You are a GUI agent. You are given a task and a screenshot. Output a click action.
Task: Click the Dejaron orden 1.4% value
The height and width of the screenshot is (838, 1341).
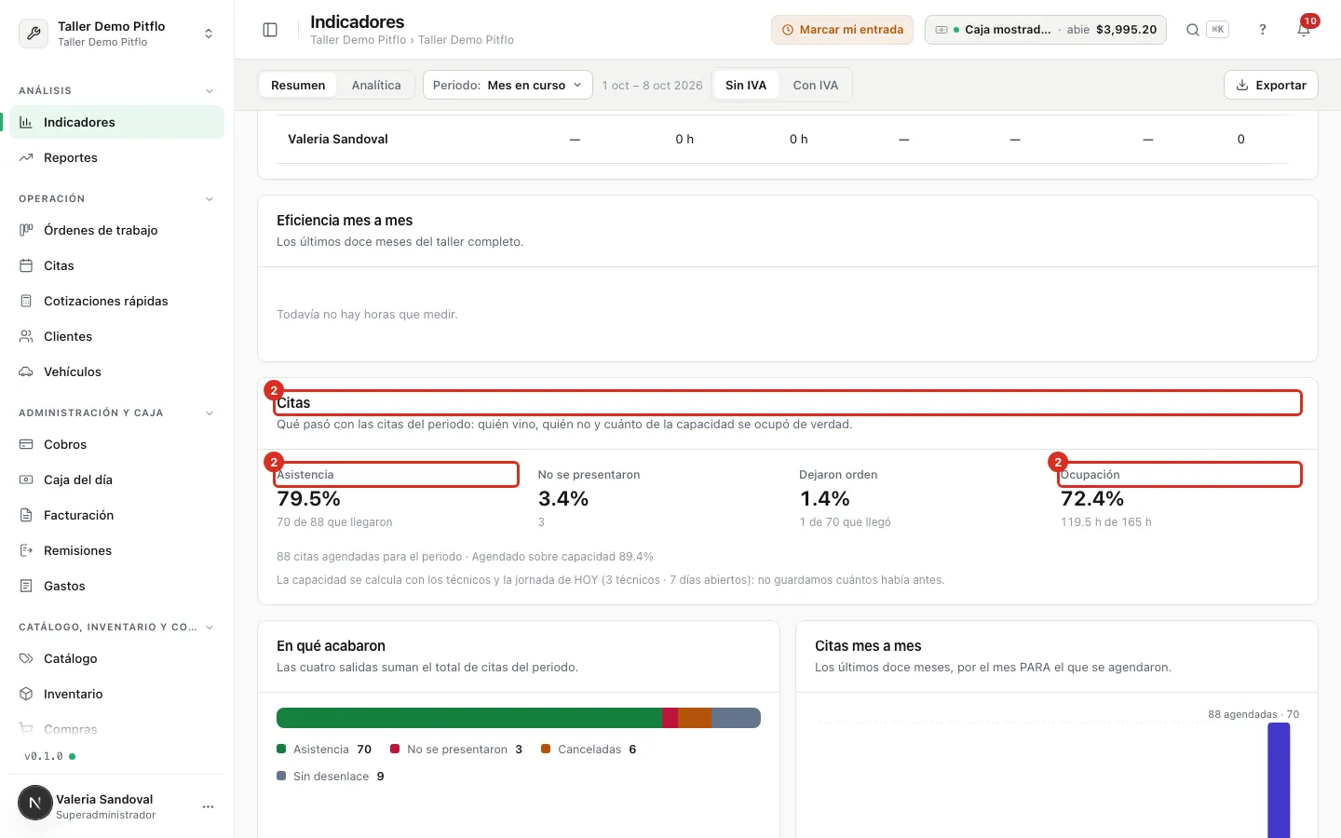824,499
